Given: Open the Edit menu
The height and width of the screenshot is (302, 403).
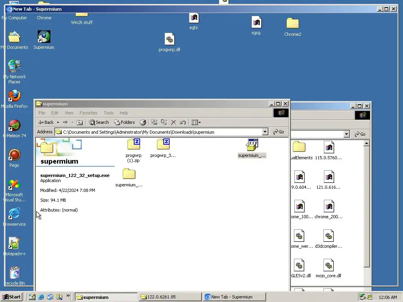Looking at the screenshot, I should tap(54, 113).
